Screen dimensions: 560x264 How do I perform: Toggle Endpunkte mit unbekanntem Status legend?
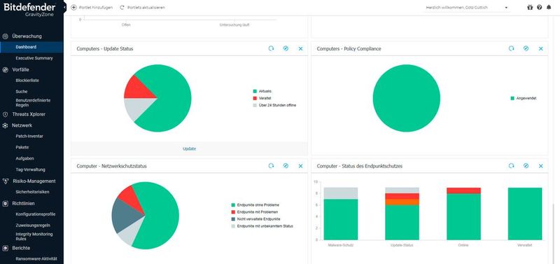[262, 226]
